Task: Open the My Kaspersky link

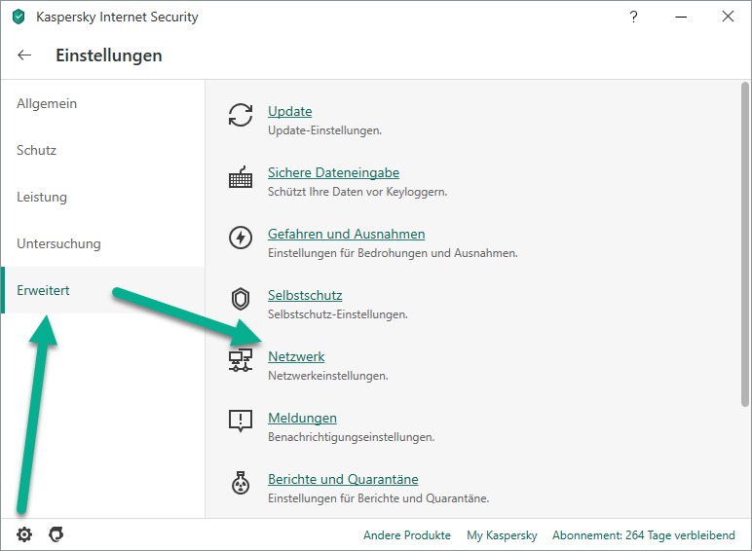Action: click(502, 535)
